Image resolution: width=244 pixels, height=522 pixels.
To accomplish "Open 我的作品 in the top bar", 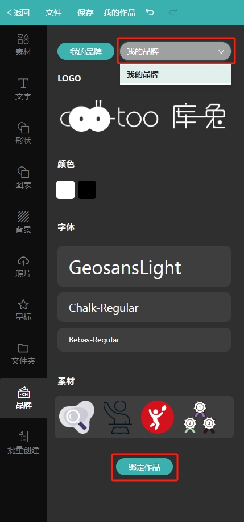I will click(119, 13).
